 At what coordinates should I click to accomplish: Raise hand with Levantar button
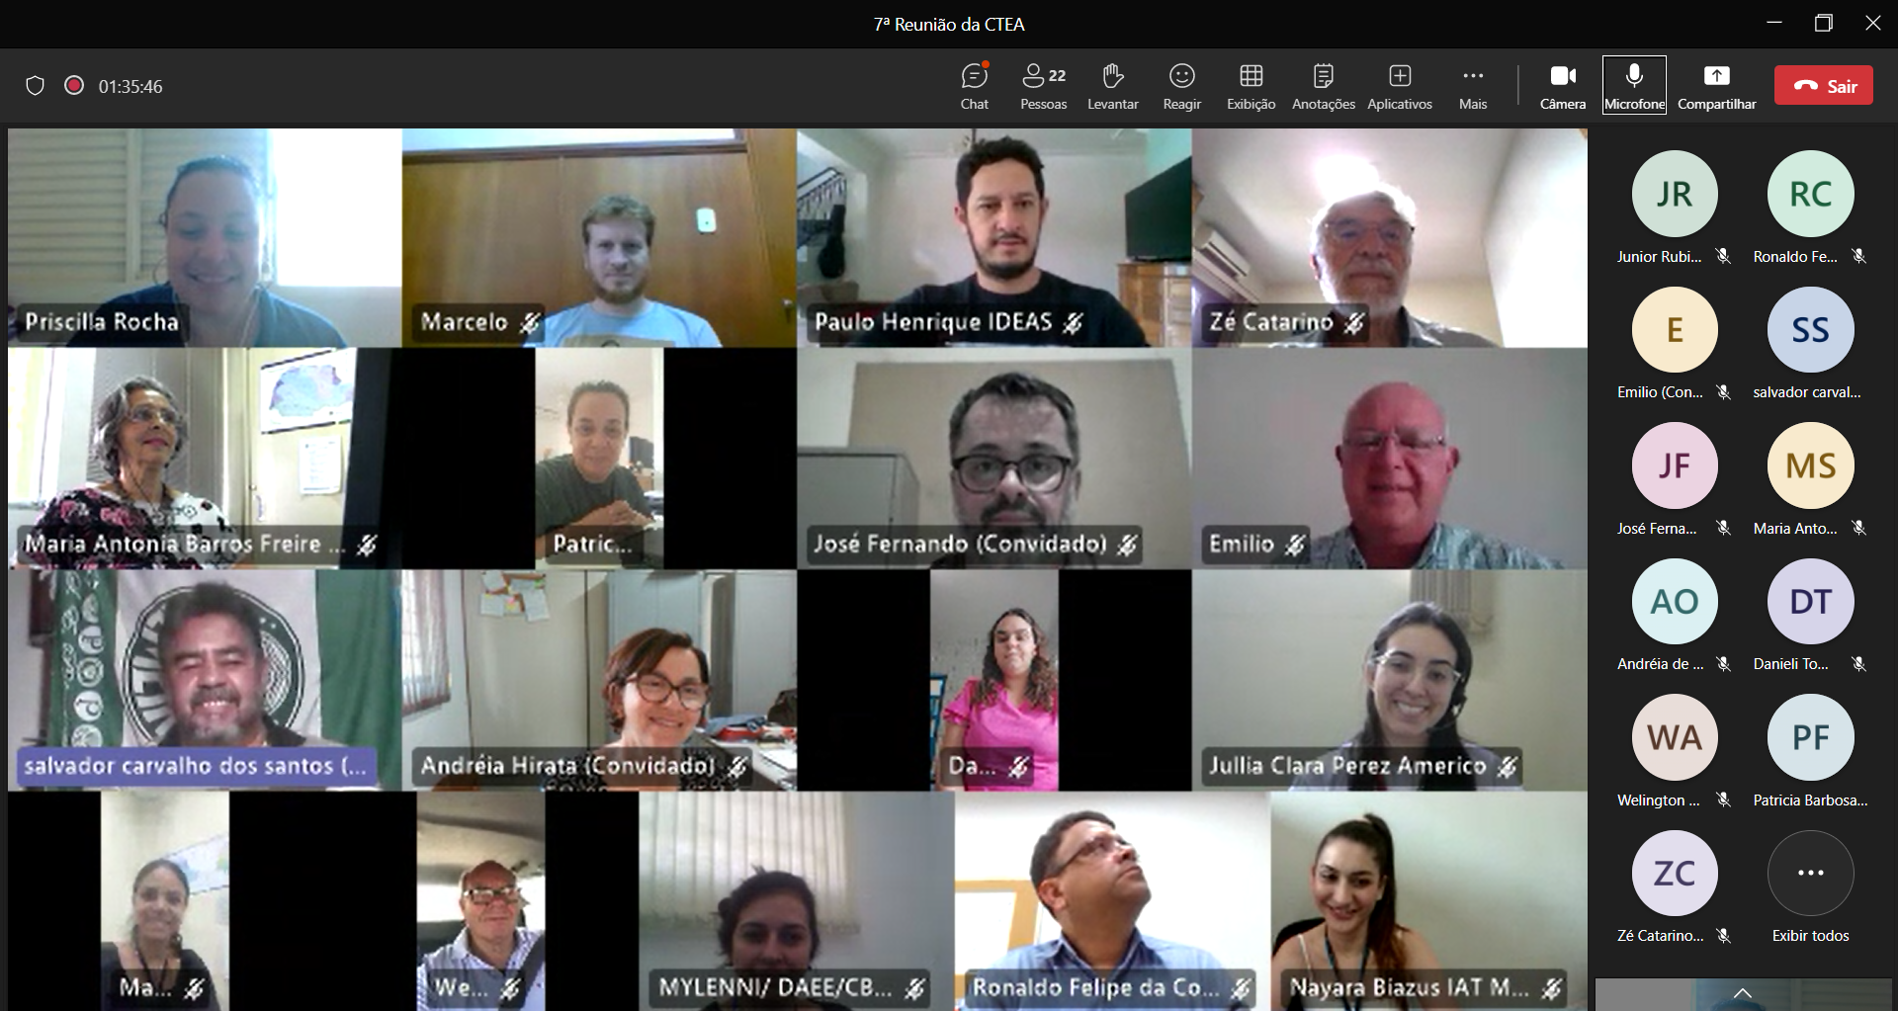pyautogui.click(x=1113, y=86)
